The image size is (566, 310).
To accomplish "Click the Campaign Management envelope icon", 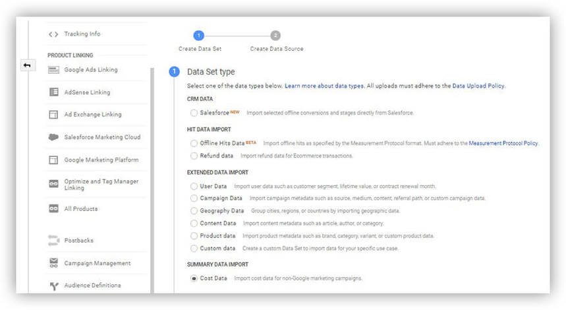I will tap(53, 263).
